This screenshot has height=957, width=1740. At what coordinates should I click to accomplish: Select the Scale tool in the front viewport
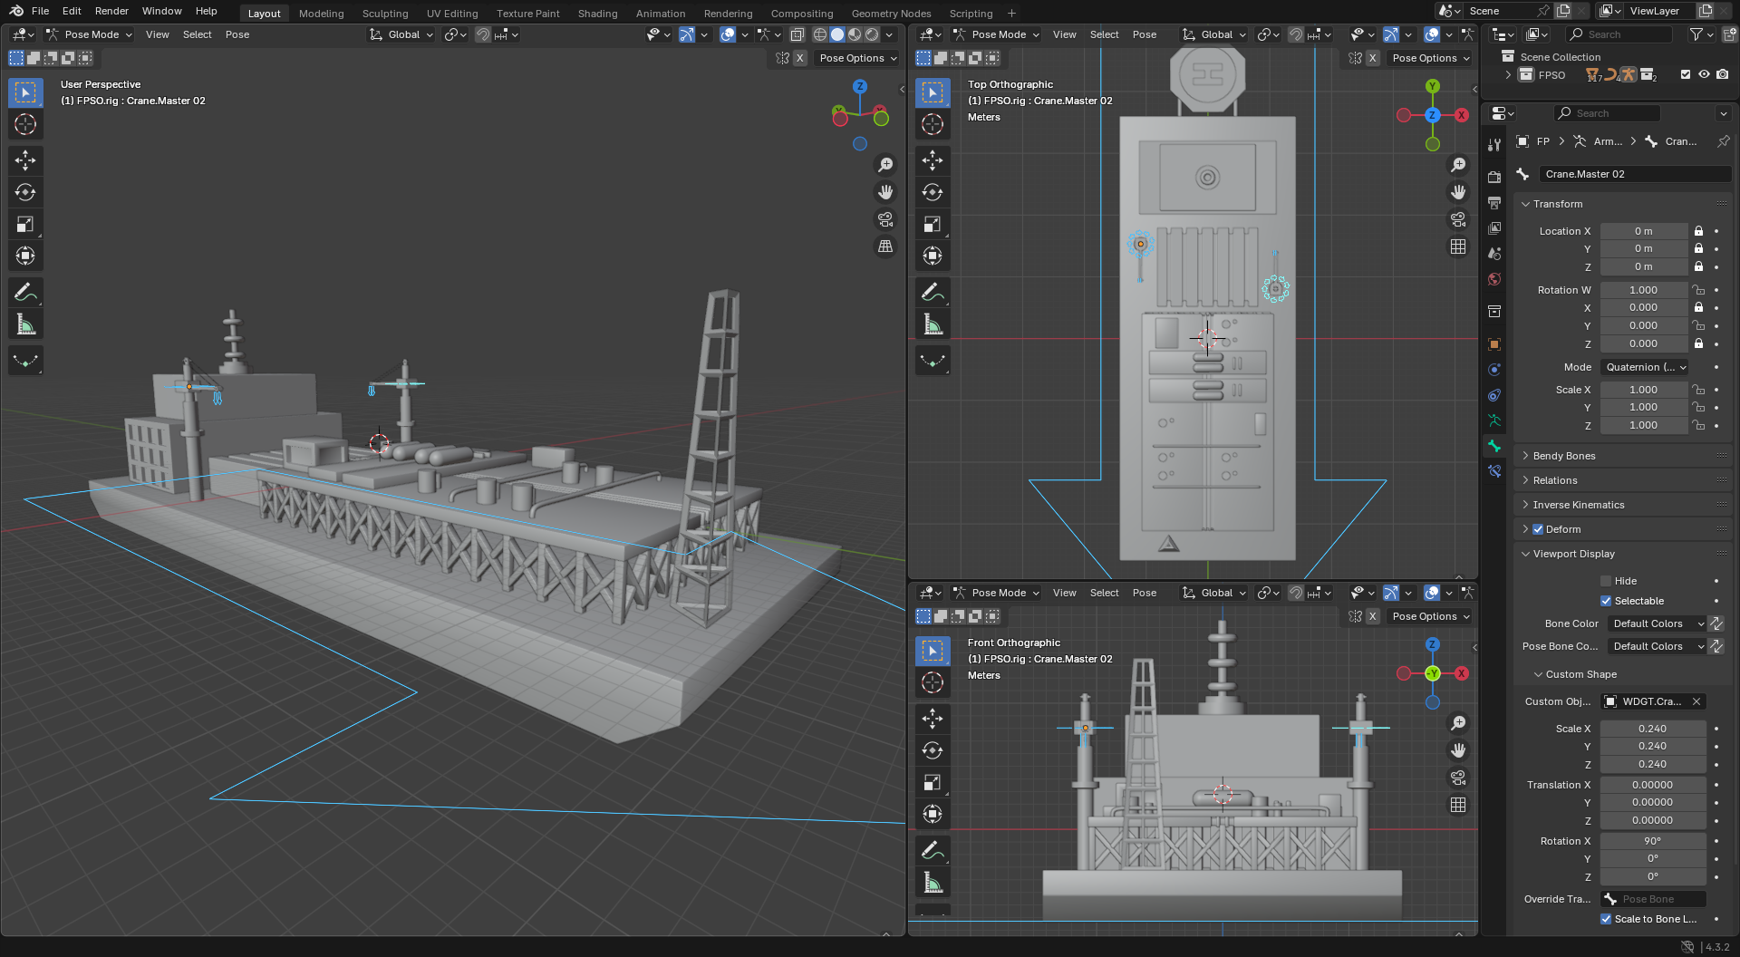click(933, 782)
